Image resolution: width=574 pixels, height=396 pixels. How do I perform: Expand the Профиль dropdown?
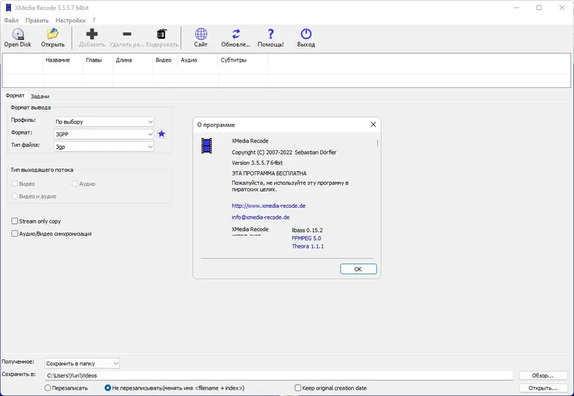pos(104,122)
